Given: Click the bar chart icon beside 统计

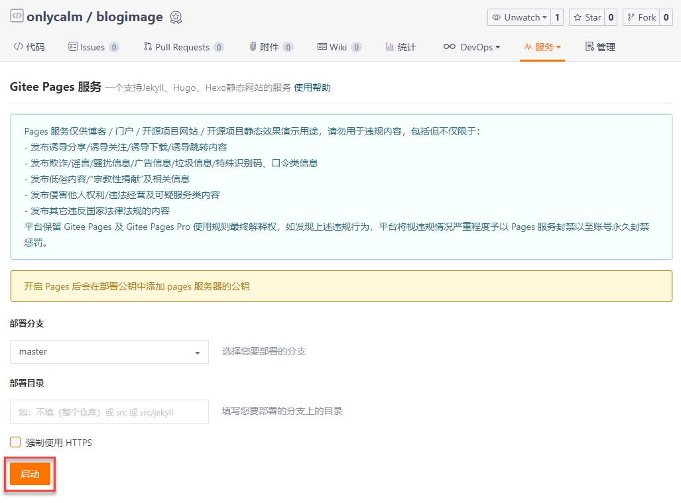Looking at the screenshot, I should (x=390, y=46).
